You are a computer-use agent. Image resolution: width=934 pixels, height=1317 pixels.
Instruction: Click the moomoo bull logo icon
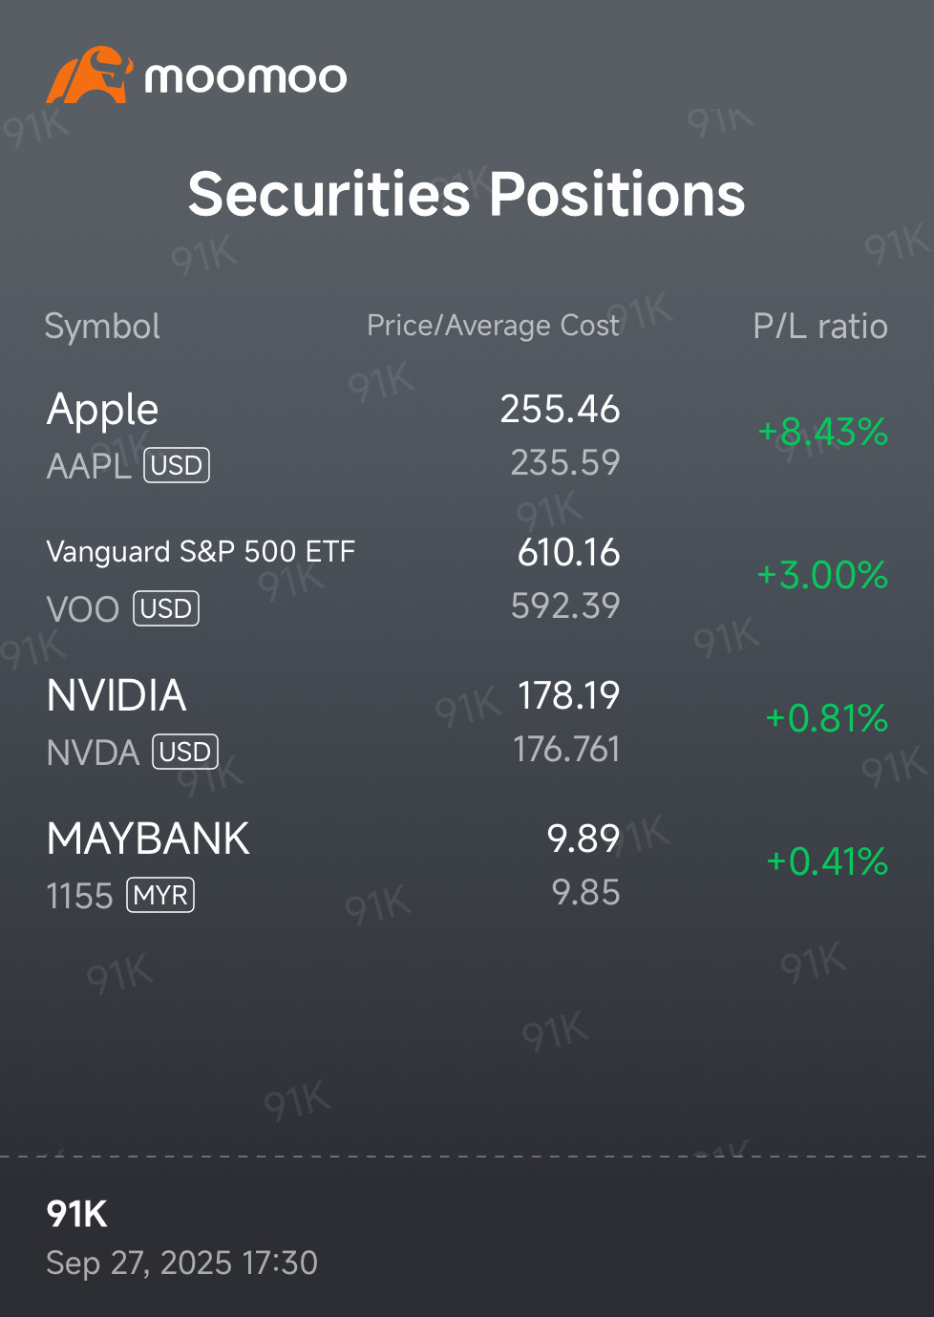(89, 75)
